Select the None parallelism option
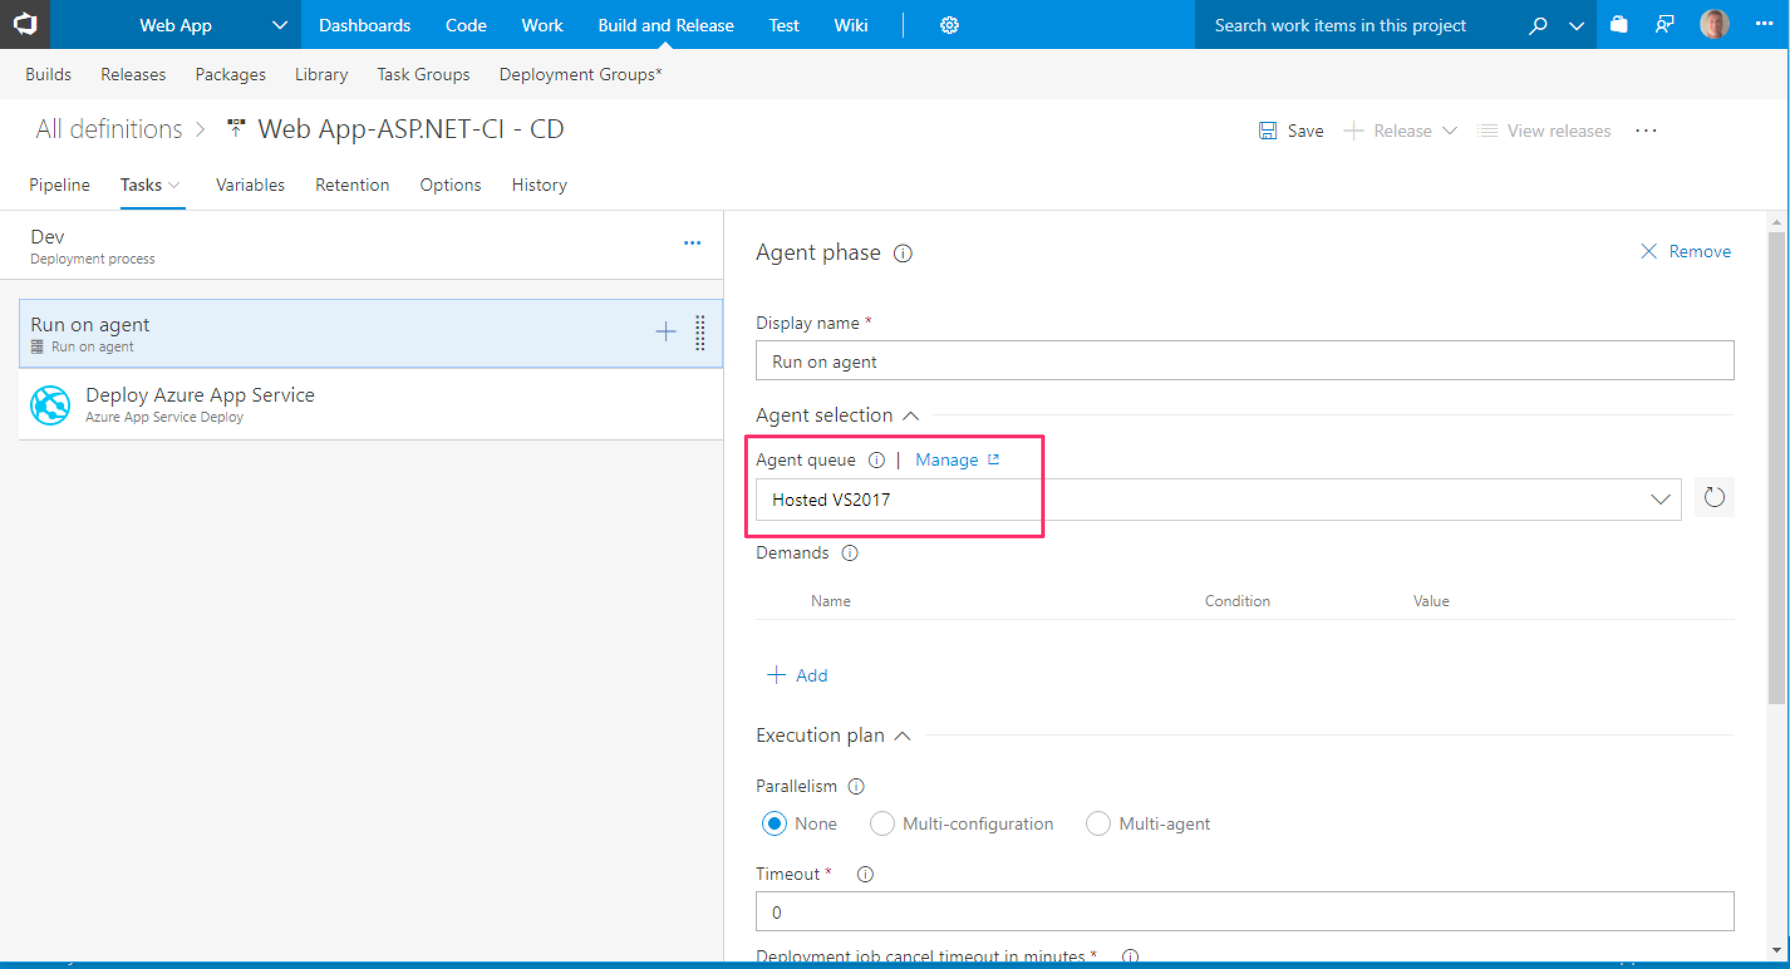The width and height of the screenshot is (1790, 969). click(x=774, y=823)
